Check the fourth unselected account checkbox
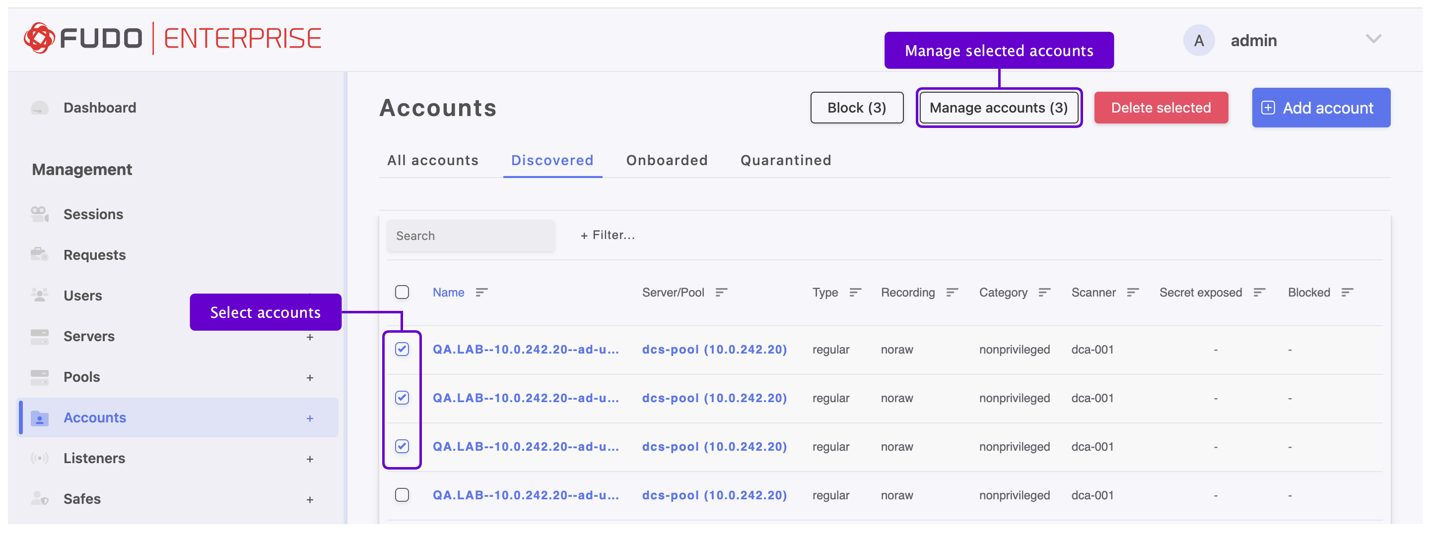Image resolution: width=1430 pixels, height=536 pixels. [402, 494]
